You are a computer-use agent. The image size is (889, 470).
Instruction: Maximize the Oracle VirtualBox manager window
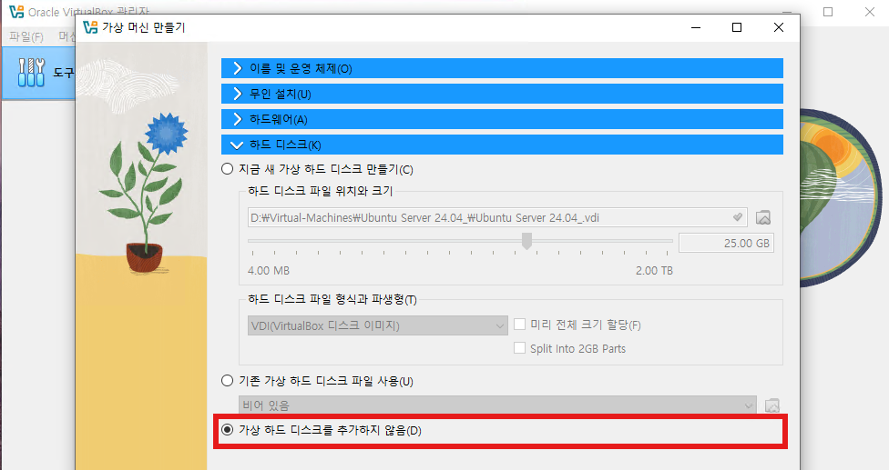[x=828, y=11]
